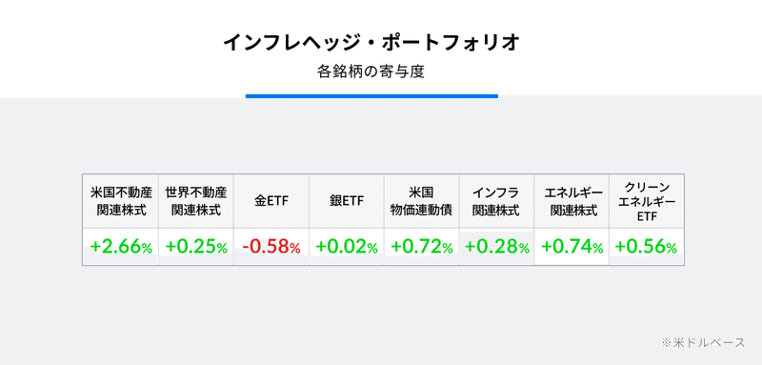Click the +0.02% value cell
Screen dimensions: 762x365
(x=347, y=247)
